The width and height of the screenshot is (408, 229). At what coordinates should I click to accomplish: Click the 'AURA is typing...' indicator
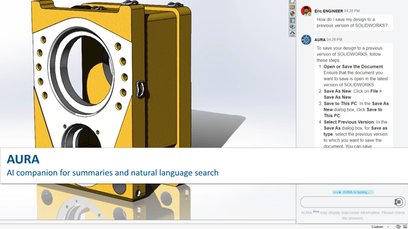pyautogui.click(x=353, y=192)
